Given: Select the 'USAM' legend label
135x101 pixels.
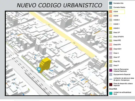Looking at the screenshot, I should click(116, 16).
